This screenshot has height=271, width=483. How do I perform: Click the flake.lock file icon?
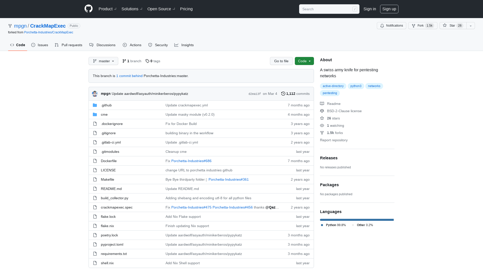tap(95, 217)
